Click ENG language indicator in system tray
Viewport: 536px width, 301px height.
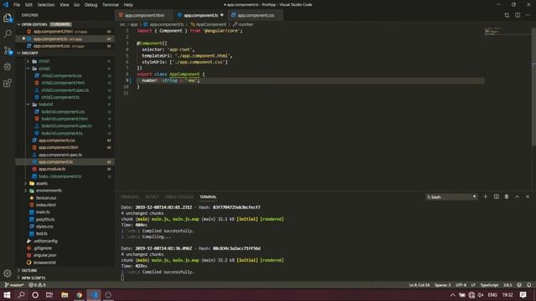click(492, 295)
